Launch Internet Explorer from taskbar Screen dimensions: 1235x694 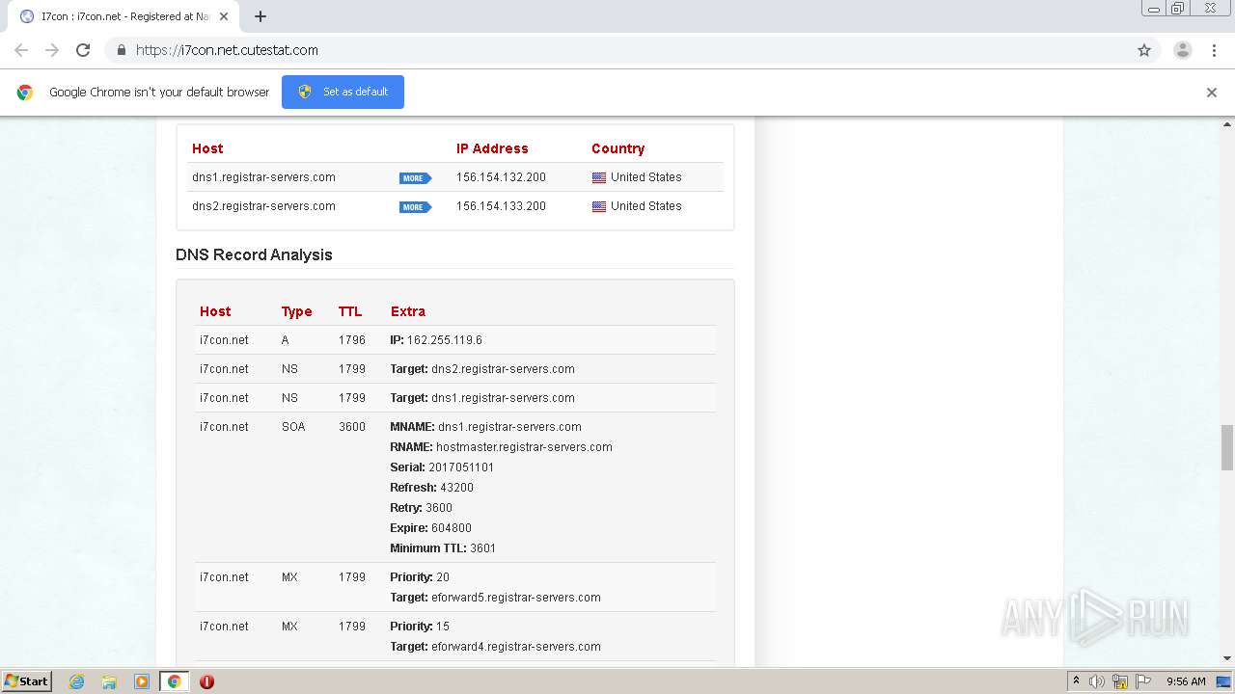point(76,681)
